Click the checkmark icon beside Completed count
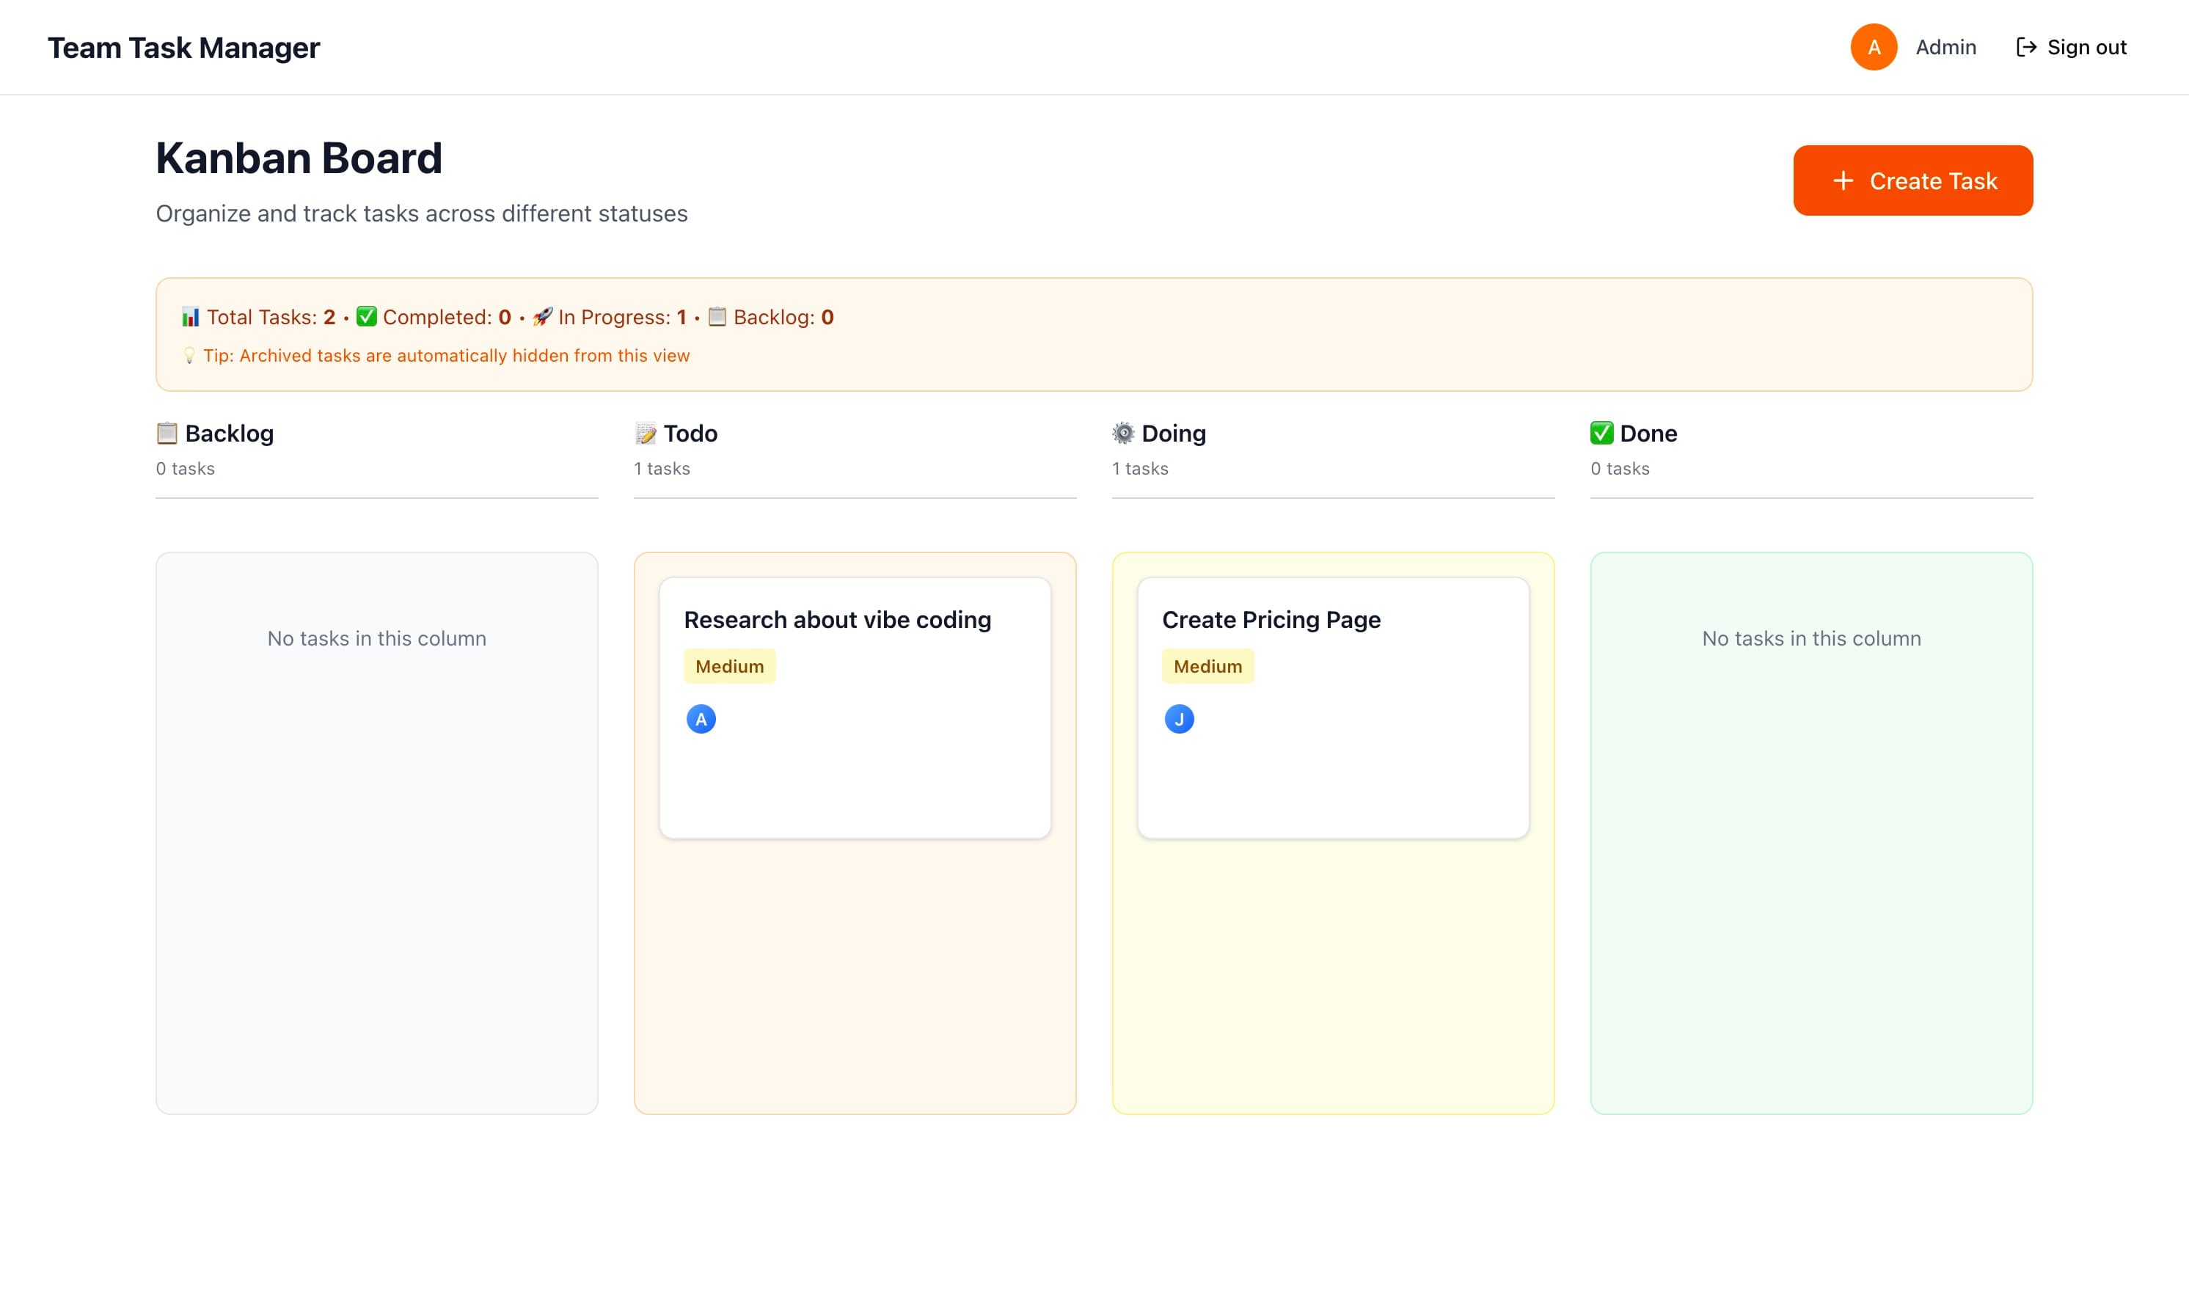 pyautogui.click(x=367, y=316)
